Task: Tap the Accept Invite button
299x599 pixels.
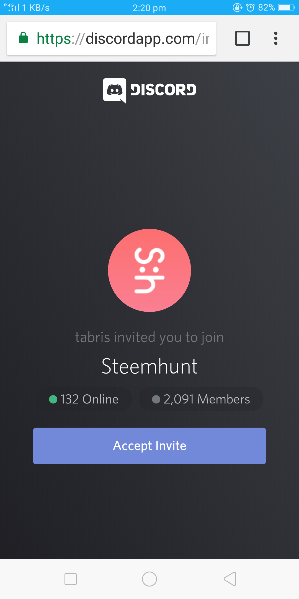Action: 149,446
